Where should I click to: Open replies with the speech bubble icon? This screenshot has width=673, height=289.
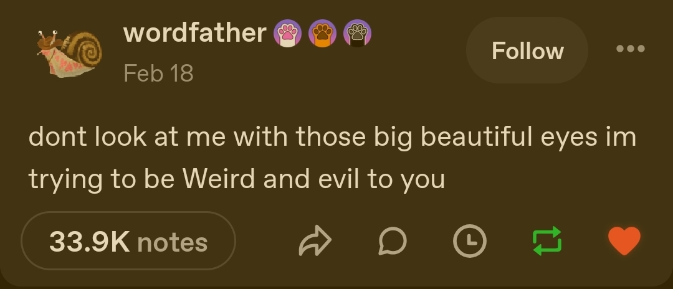pos(392,241)
